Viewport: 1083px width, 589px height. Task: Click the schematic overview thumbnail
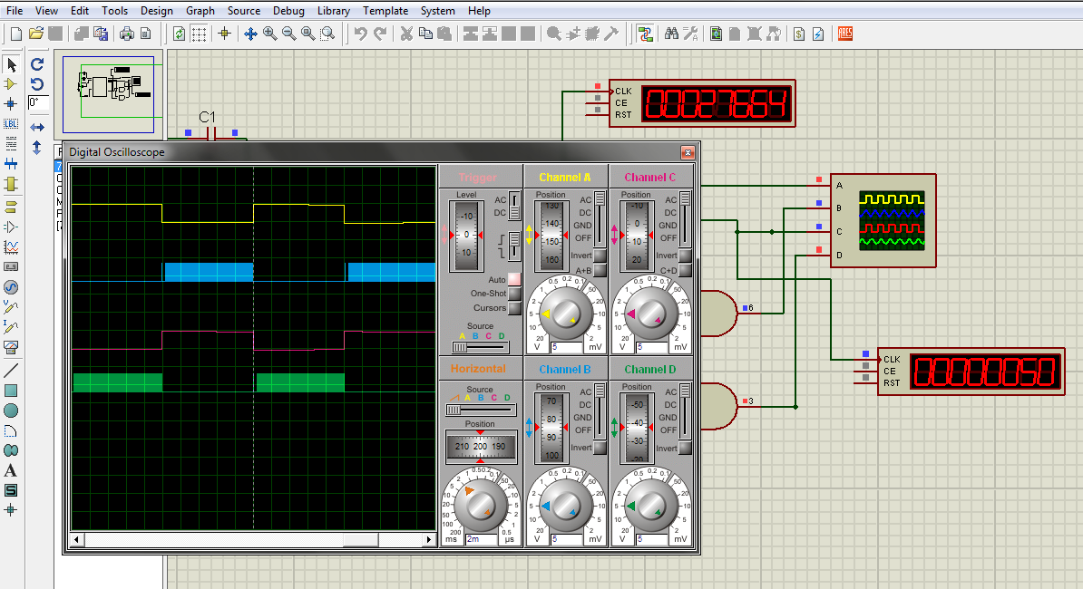point(109,94)
